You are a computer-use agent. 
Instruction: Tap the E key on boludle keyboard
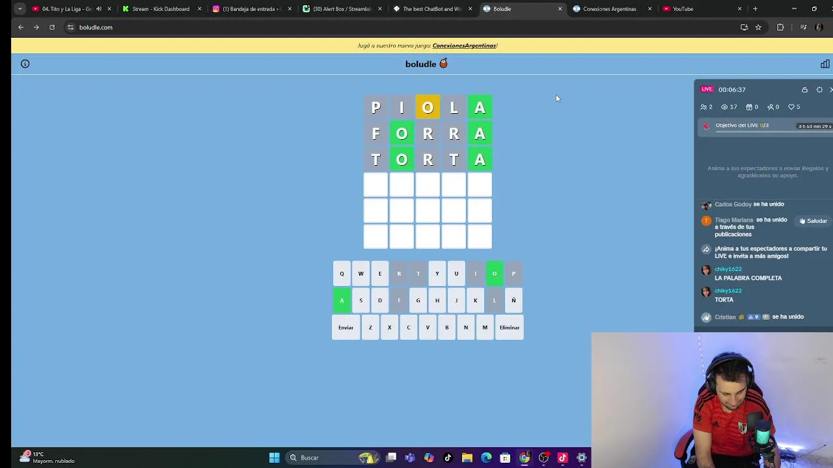click(x=380, y=274)
